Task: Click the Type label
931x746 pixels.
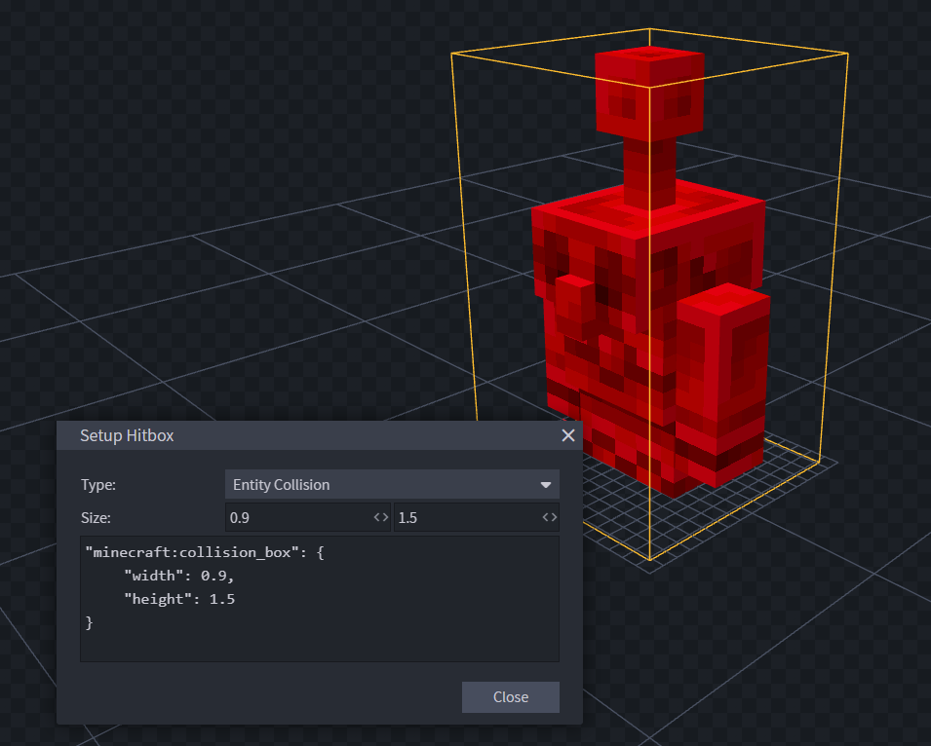Action: pyautogui.click(x=97, y=485)
